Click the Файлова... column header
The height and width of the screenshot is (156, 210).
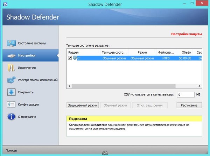[x=166, y=52]
